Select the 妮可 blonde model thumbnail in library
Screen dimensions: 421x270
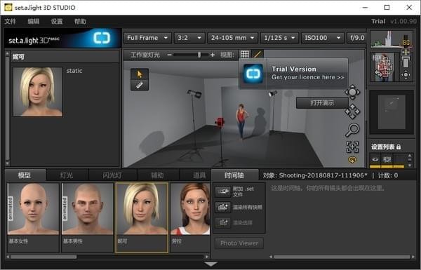142,209
